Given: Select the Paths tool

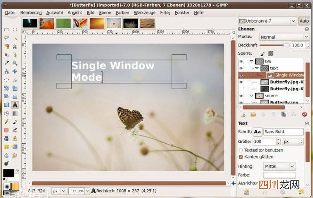Looking at the screenshot, I should tap(15, 55).
